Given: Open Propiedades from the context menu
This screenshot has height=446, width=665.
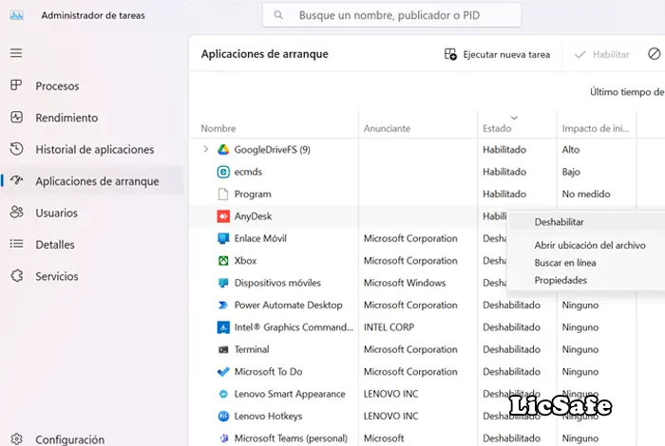Looking at the screenshot, I should point(560,280).
